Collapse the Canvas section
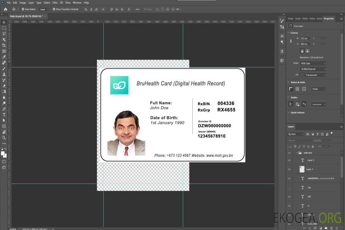345x230 pixels. click(x=288, y=33)
